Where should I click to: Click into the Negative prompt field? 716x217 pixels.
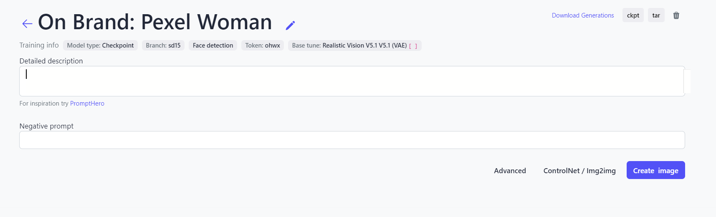point(352,140)
